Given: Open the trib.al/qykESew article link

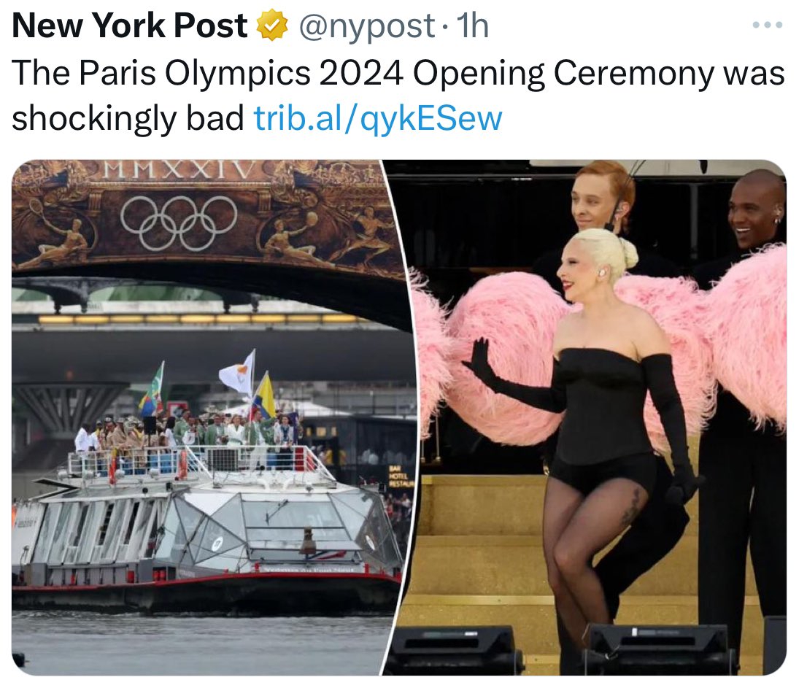Looking at the screenshot, I should 378,119.
